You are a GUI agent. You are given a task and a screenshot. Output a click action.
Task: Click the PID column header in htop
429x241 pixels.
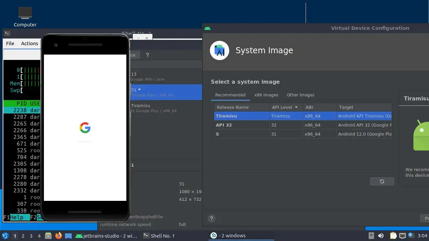click(x=22, y=104)
